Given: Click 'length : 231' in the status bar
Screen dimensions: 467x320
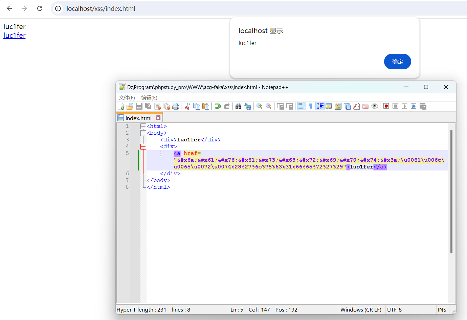Looking at the screenshot, I should click(x=152, y=310).
